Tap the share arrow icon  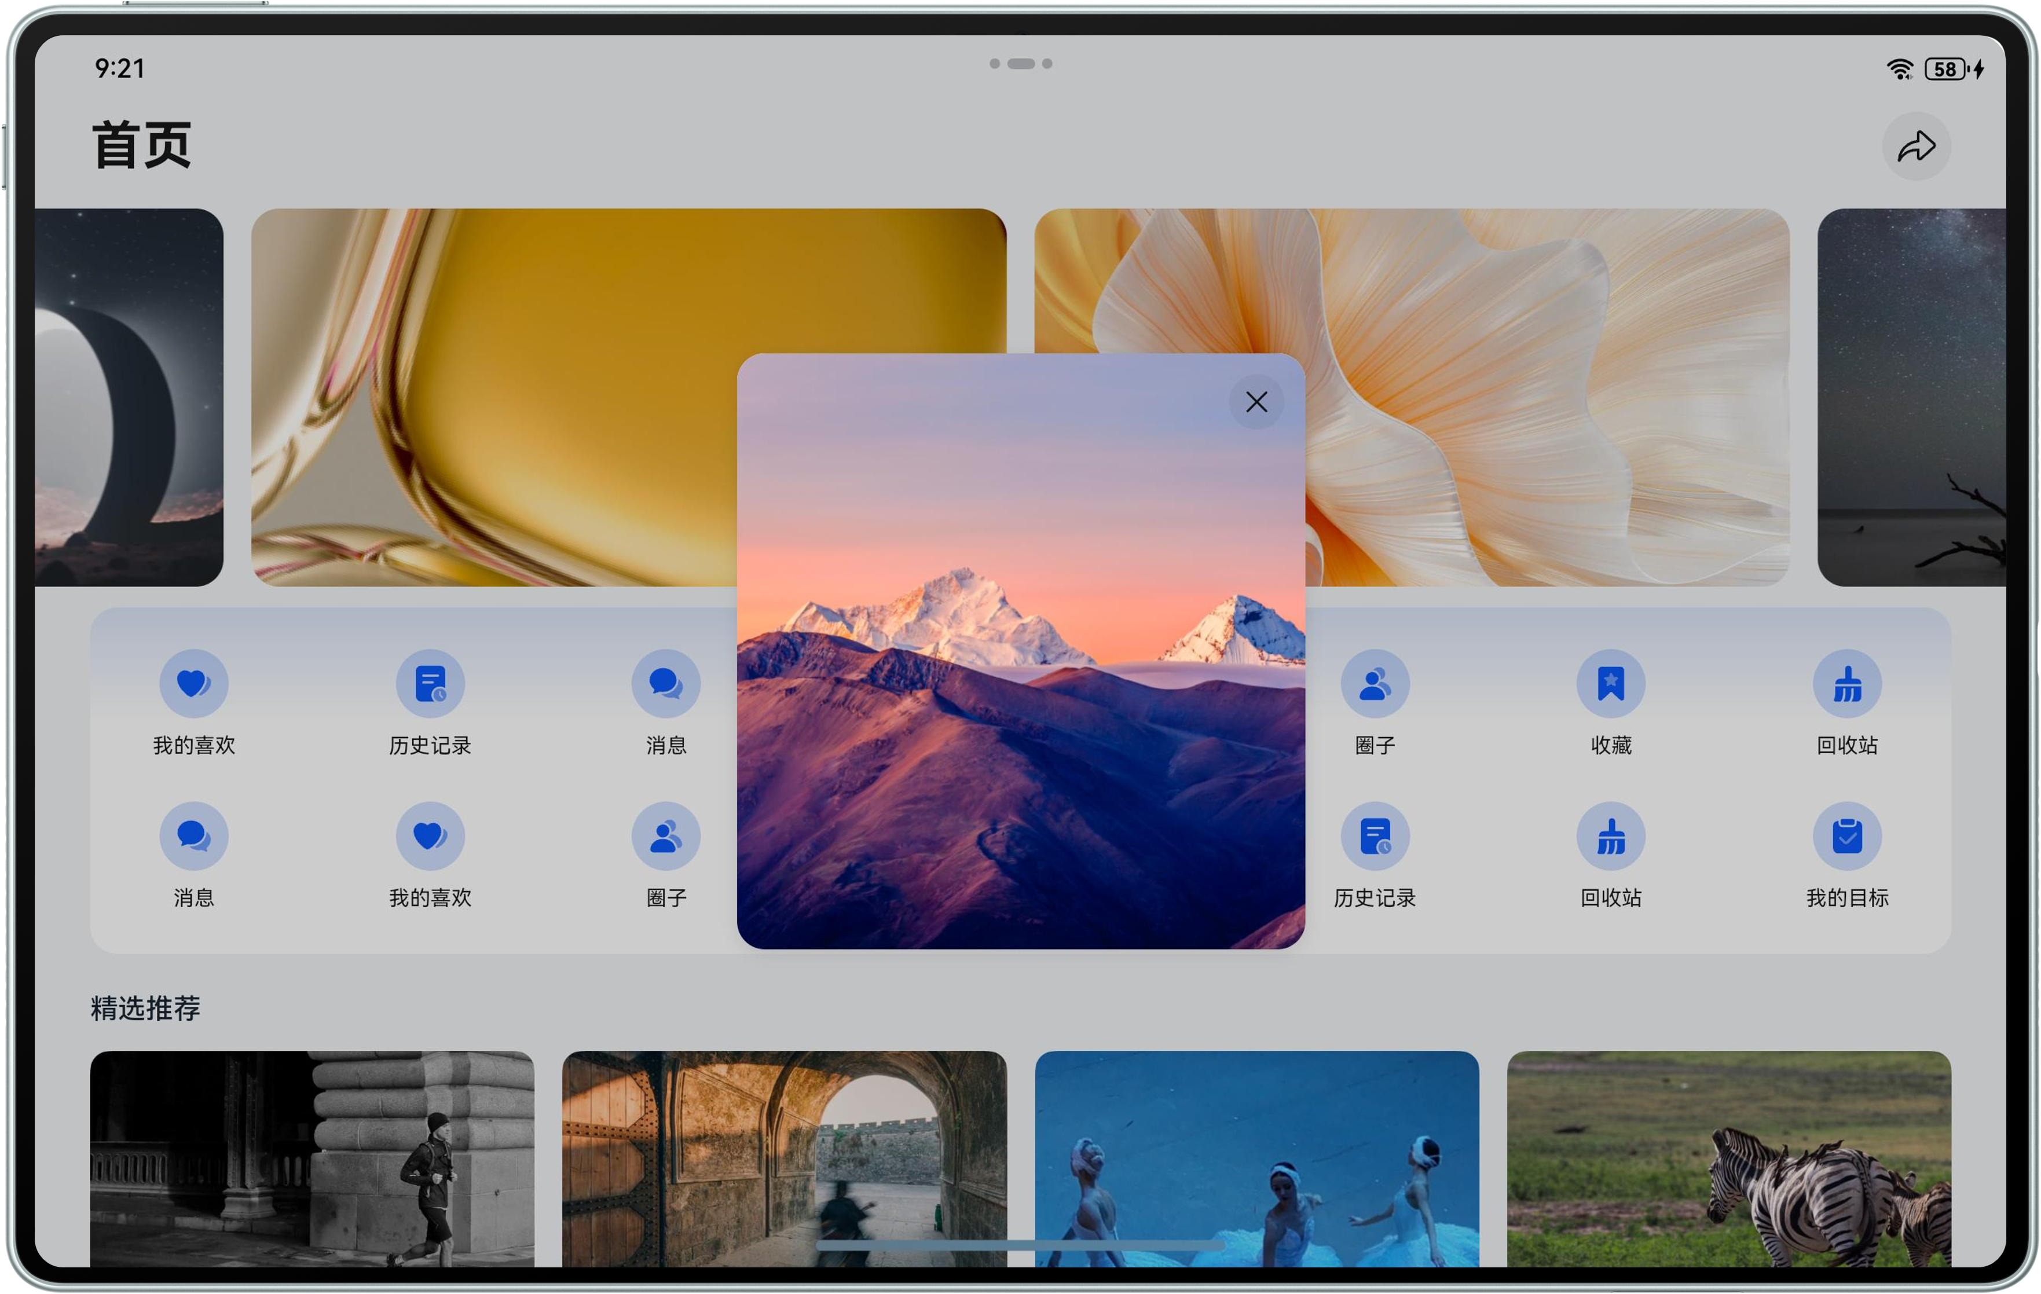pos(1915,146)
